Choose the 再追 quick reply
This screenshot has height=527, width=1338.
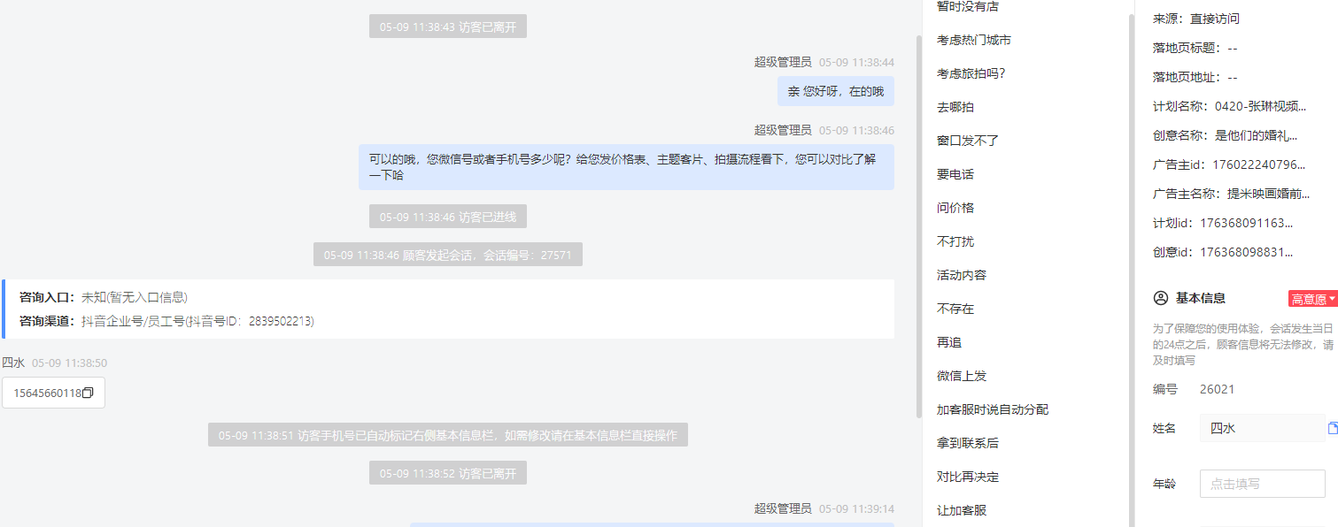point(949,342)
